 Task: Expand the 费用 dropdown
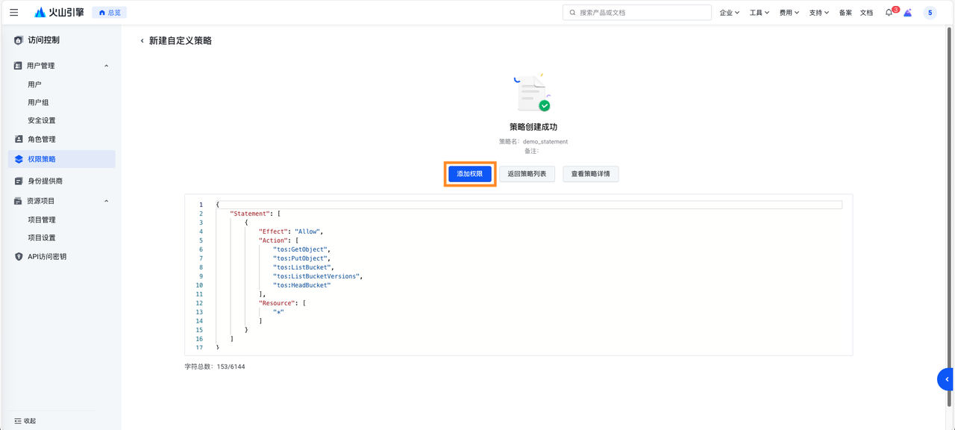coord(789,13)
